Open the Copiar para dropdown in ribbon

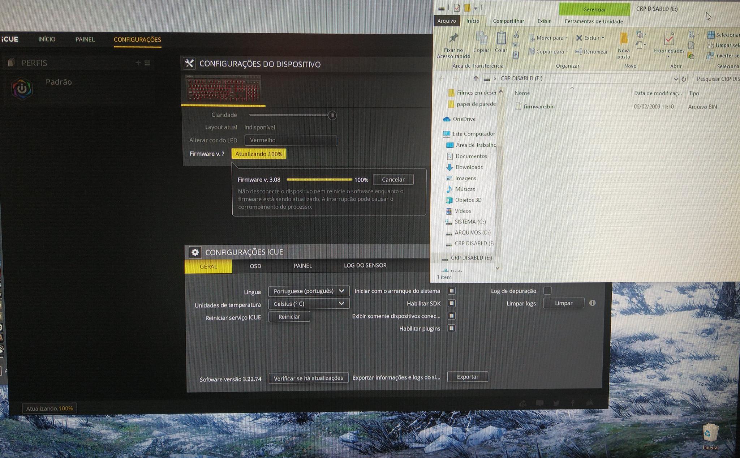pos(548,52)
